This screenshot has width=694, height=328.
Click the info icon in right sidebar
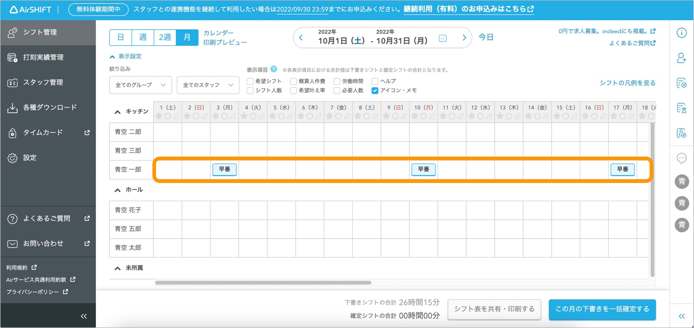[x=681, y=33]
